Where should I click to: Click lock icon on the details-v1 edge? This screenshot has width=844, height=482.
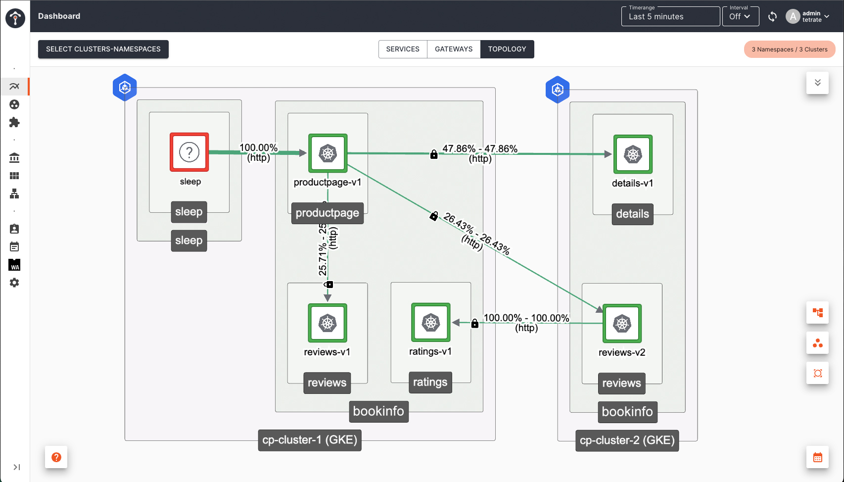point(434,154)
